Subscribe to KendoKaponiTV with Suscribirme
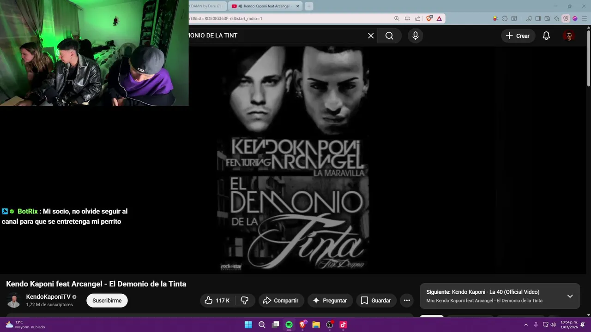The height and width of the screenshot is (332, 591). pyautogui.click(x=107, y=301)
